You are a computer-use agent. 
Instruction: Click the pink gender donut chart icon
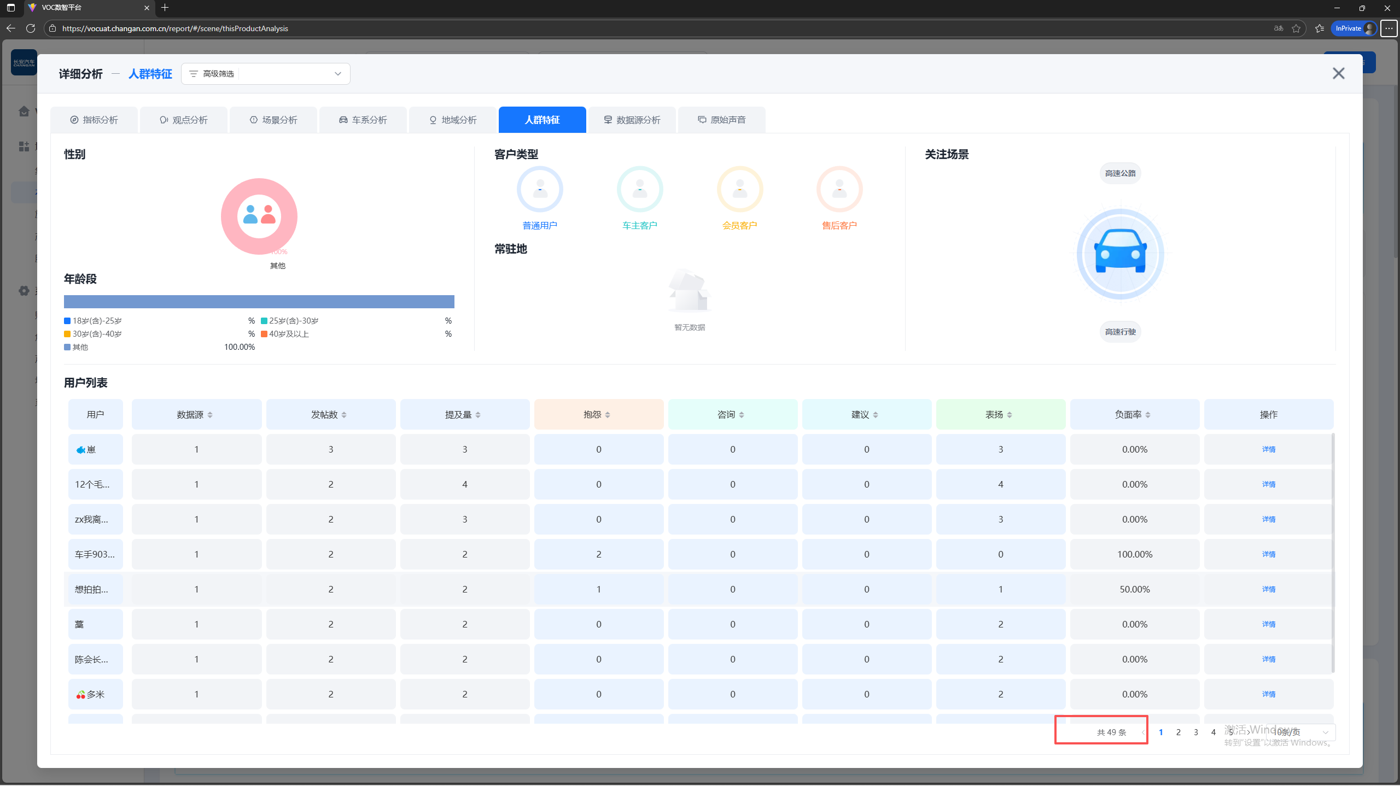(x=259, y=216)
